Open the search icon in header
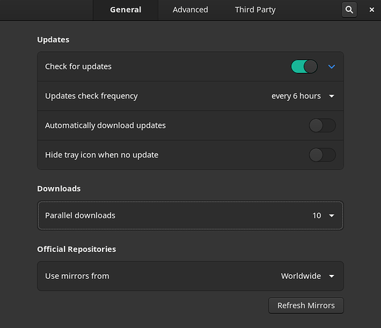381x328 pixels. (349, 10)
